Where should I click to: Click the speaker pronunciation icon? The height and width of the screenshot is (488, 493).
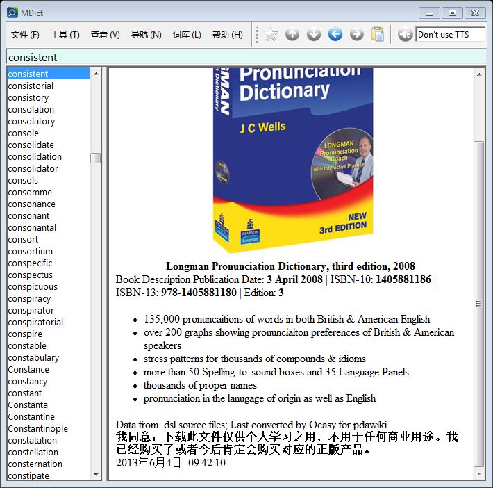coord(406,34)
